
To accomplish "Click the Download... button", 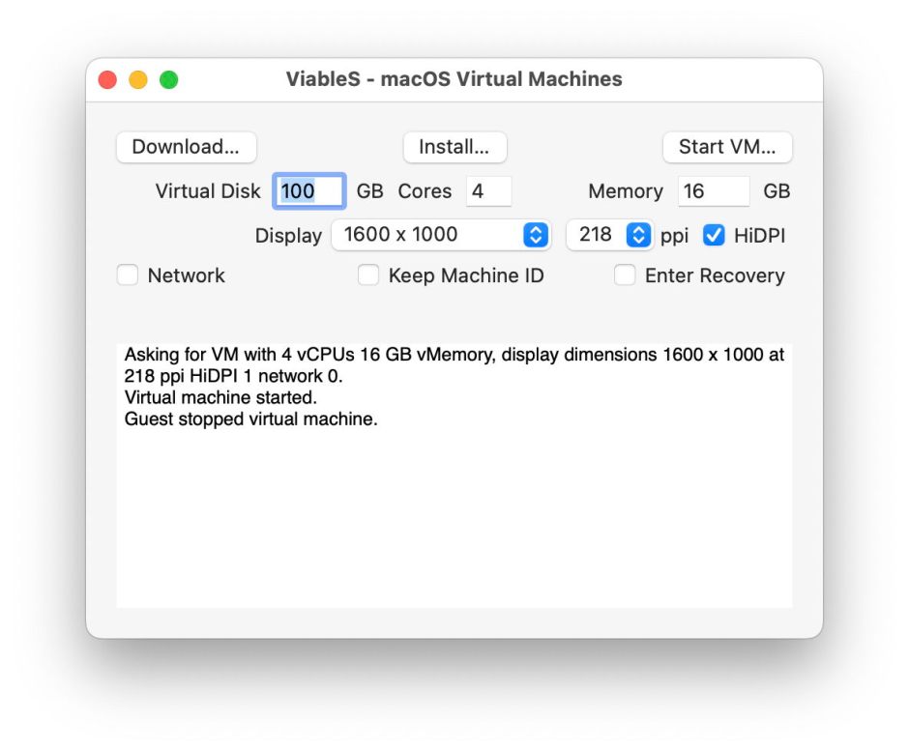I will 186,147.
